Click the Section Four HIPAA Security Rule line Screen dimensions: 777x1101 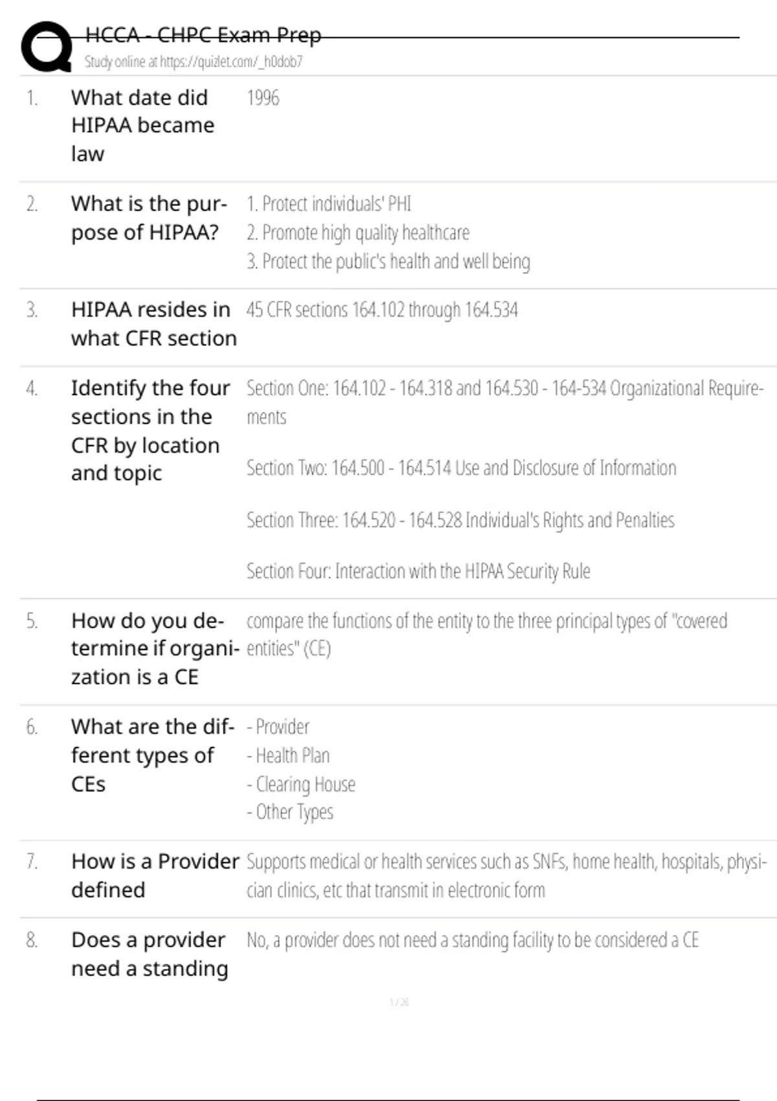[418, 571]
